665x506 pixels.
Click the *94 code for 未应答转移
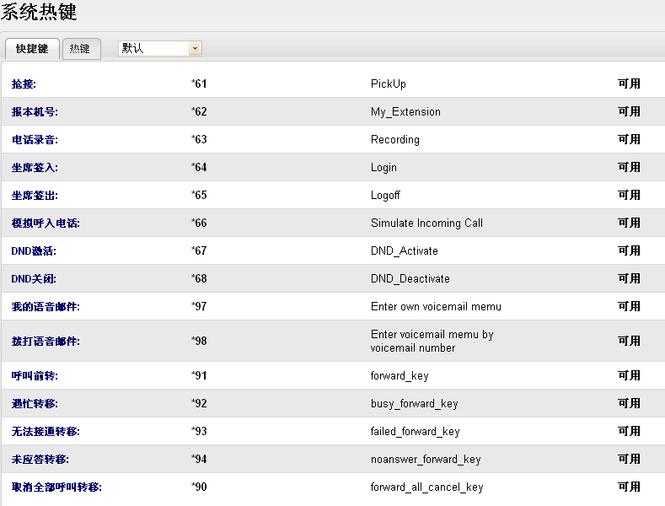tap(199, 460)
